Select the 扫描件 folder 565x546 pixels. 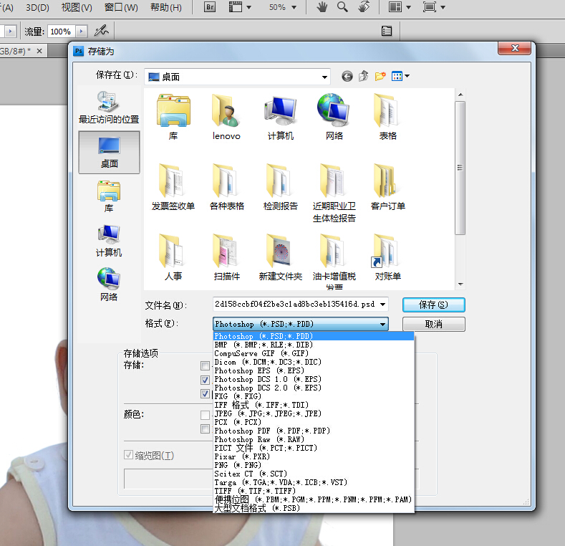coord(226,257)
